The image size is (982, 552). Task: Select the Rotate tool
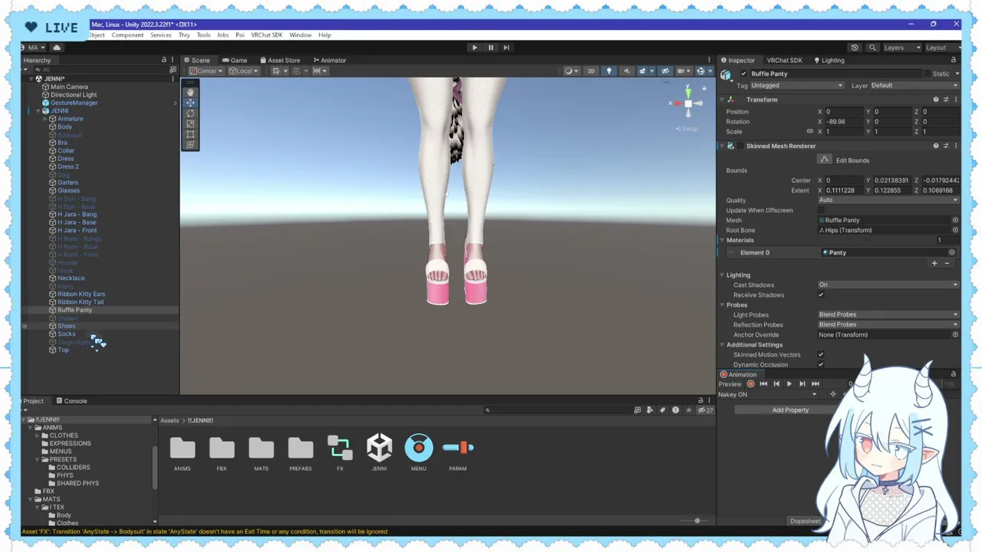tap(190, 113)
